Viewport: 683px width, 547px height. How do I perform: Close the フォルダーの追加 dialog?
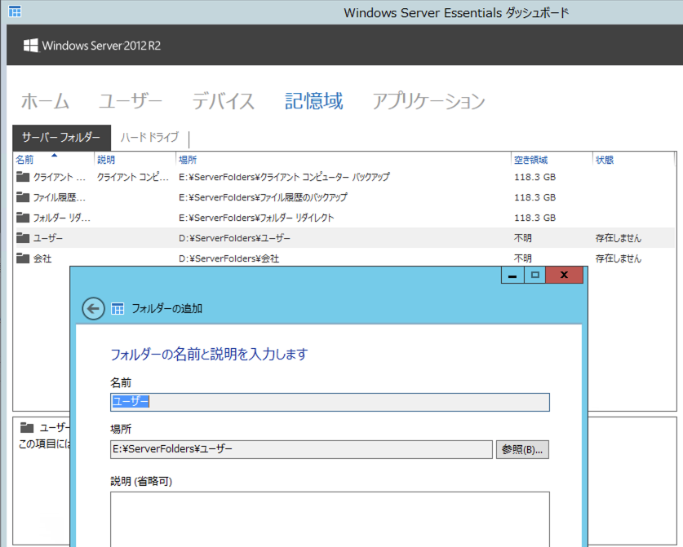click(564, 275)
